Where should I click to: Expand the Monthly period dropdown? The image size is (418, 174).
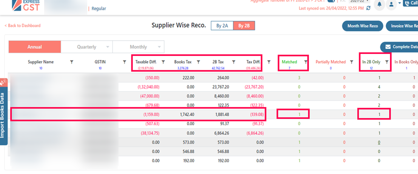pyautogui.click(x=159, y=47)
